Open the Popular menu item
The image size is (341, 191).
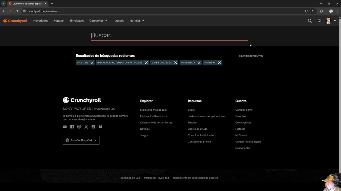tap(59, 21)
